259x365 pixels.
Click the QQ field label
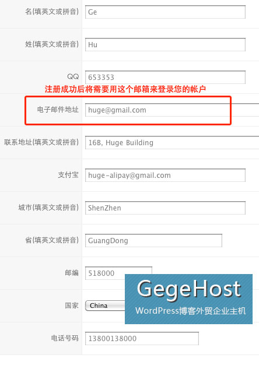coord(73,76)
